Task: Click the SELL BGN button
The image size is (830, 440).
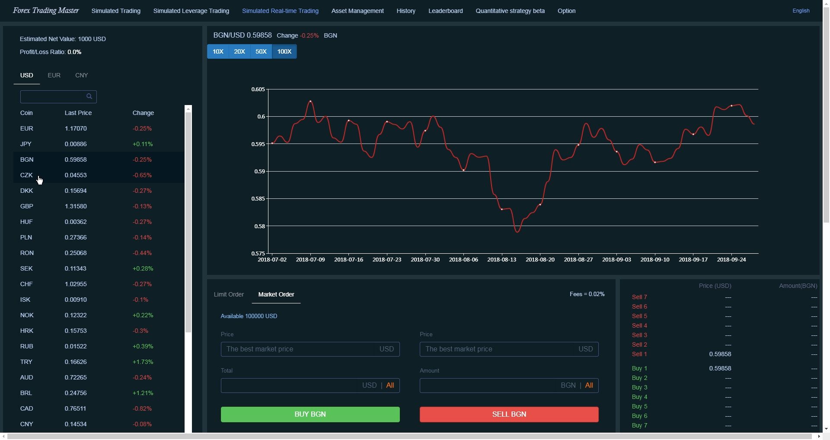Action: pyautogui.click(x=508, y=414)
